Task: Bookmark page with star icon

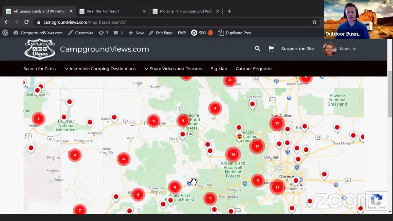Action: (x=314, y=22)
